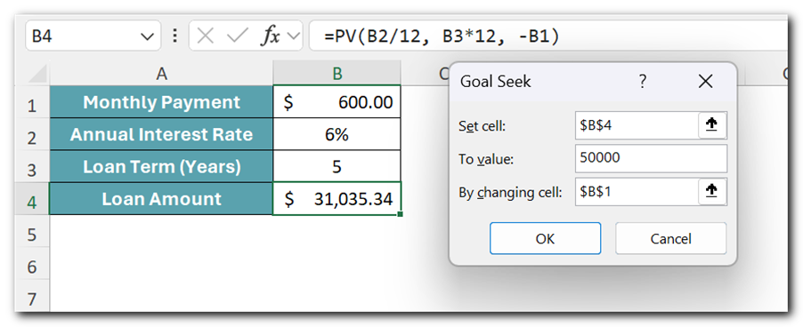Click the Goal Seek dialog title

[495, 81]
